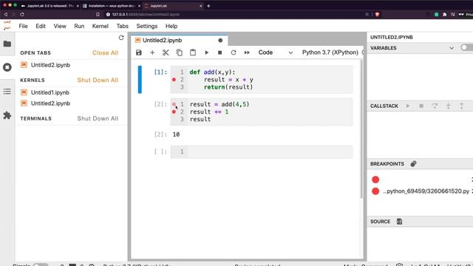473x266 pixels.
Task: Run the selected cell with play icon
Action: coord(207,52)
